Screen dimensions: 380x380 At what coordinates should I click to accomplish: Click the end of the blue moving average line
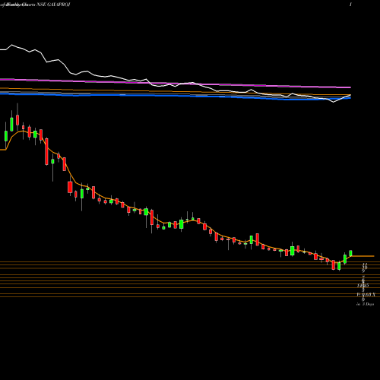click(350, 98)
